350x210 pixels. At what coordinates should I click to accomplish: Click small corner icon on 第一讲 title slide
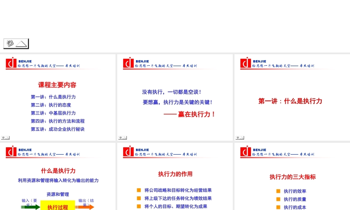240,138
